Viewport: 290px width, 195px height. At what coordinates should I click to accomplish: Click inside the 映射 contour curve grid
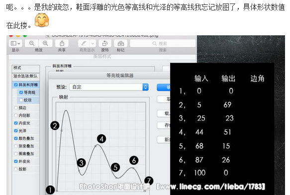(x=101, y=147)
